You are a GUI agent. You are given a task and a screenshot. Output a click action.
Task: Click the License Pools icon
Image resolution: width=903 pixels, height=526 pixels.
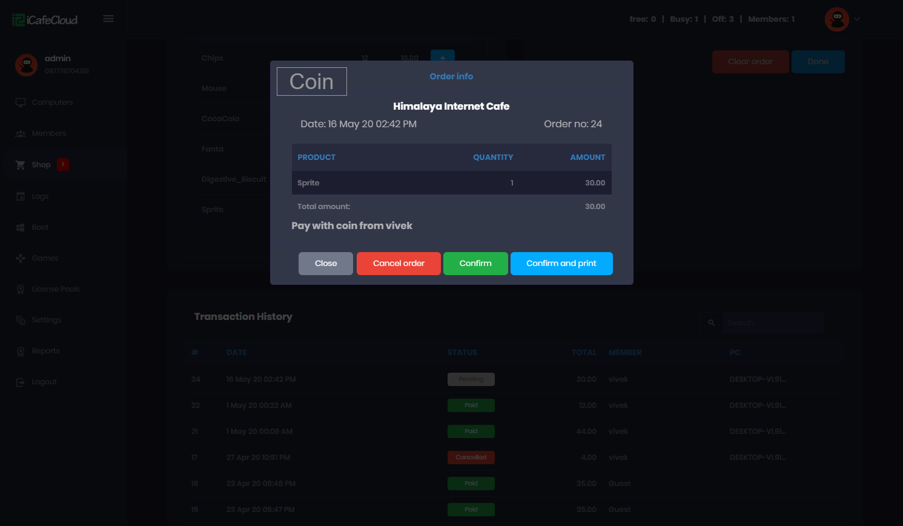[x=21, y=289]
